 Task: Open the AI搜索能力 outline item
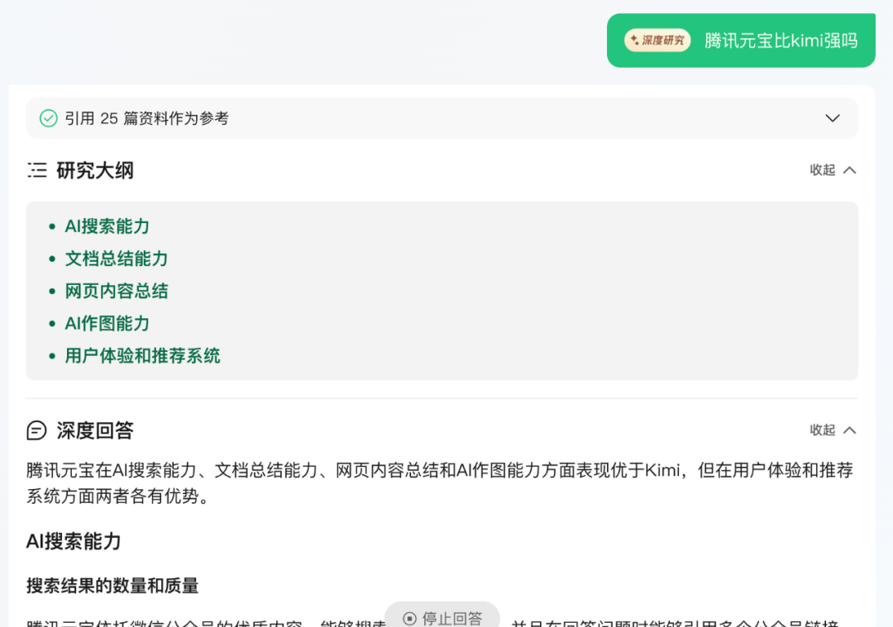point(107,226)
